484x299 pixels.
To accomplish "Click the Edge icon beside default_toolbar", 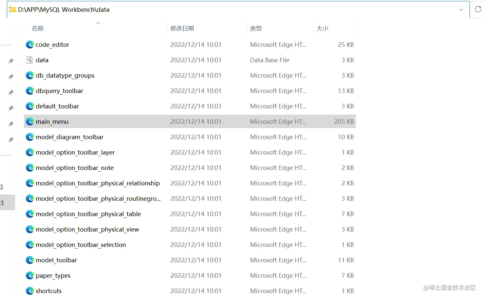I will (30, 106).
